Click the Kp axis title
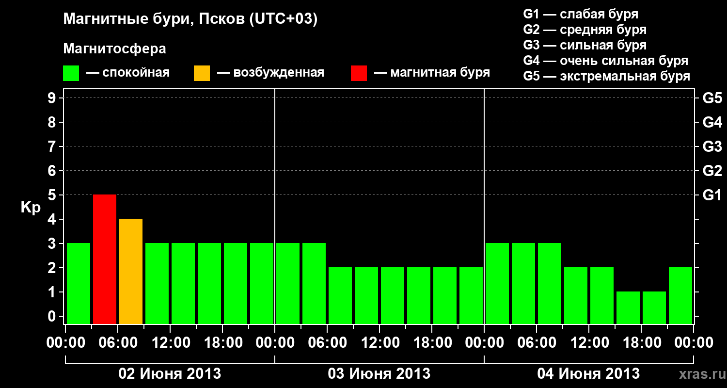The height and width of the screenshot is (388, 727). (31, 207)
